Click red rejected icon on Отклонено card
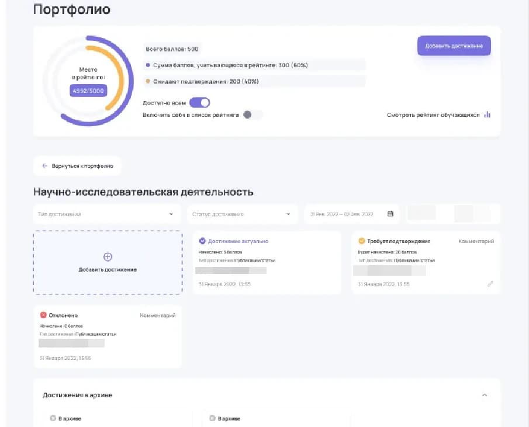This screenshot has width=529, height=427. point(43,315)
